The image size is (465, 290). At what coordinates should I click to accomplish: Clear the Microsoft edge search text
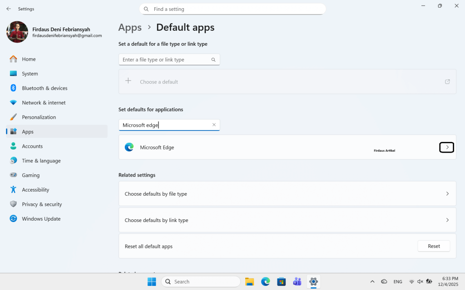214,125
